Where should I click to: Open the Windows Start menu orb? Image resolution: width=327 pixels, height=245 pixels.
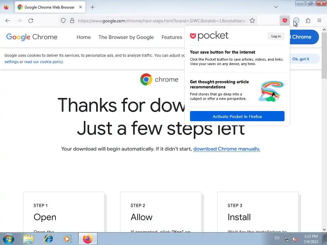[x=9, y=239]
